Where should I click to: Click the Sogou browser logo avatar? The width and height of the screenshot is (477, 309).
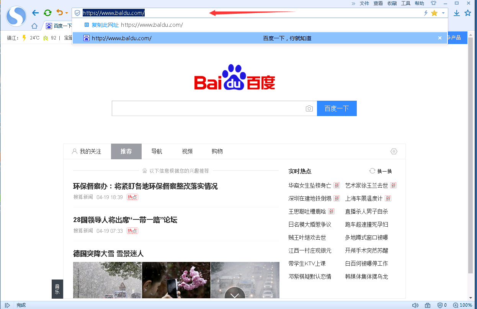coord(16,16)
